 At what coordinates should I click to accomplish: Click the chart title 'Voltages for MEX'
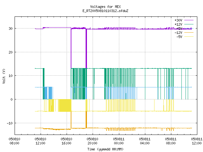[x=105, y=7]
